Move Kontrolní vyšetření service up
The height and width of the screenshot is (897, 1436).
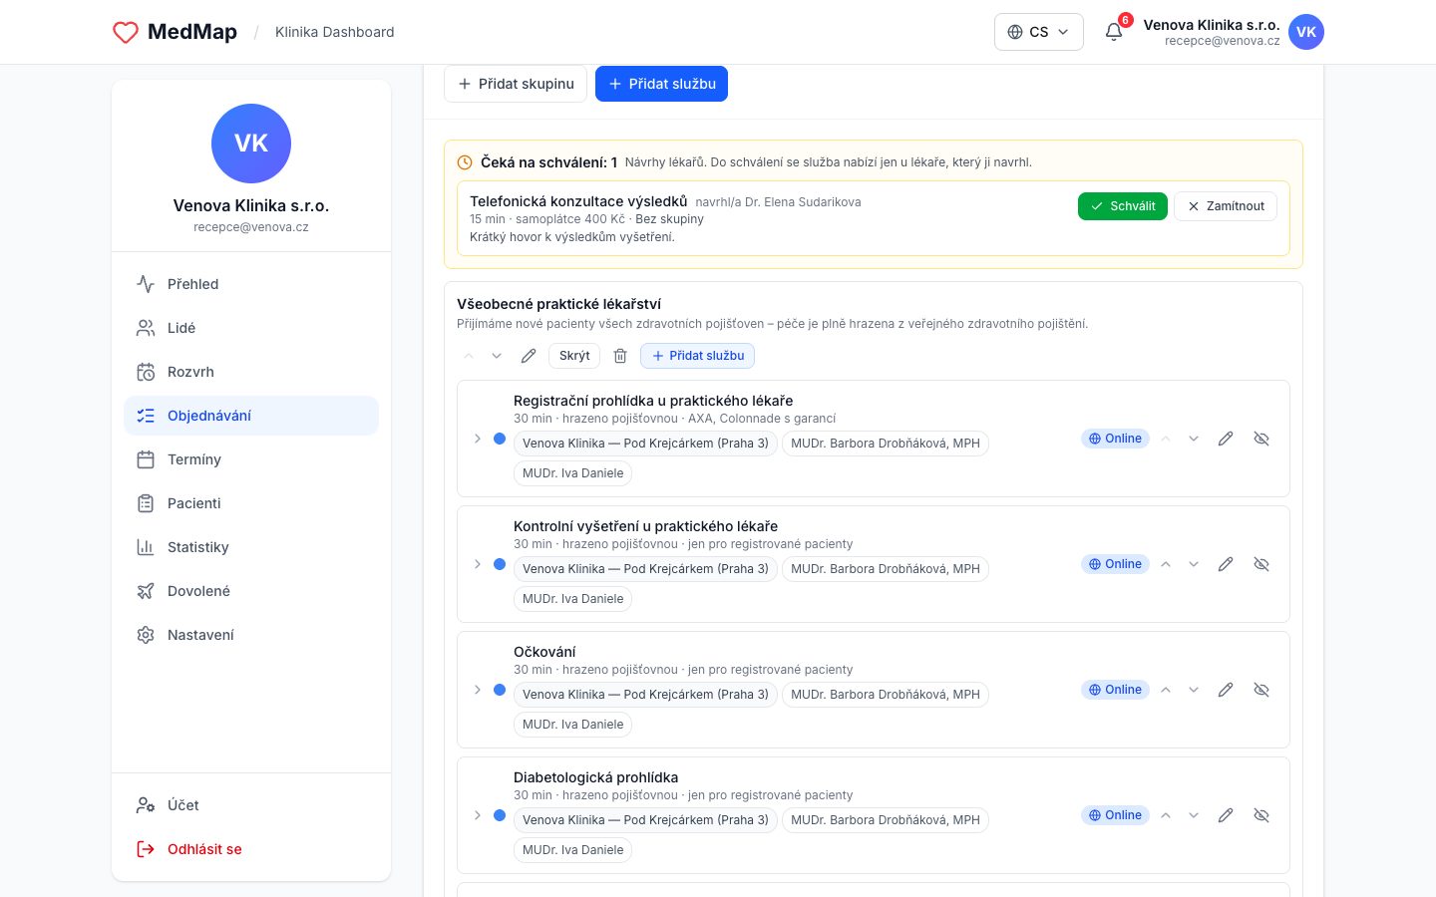point(1166,564)
